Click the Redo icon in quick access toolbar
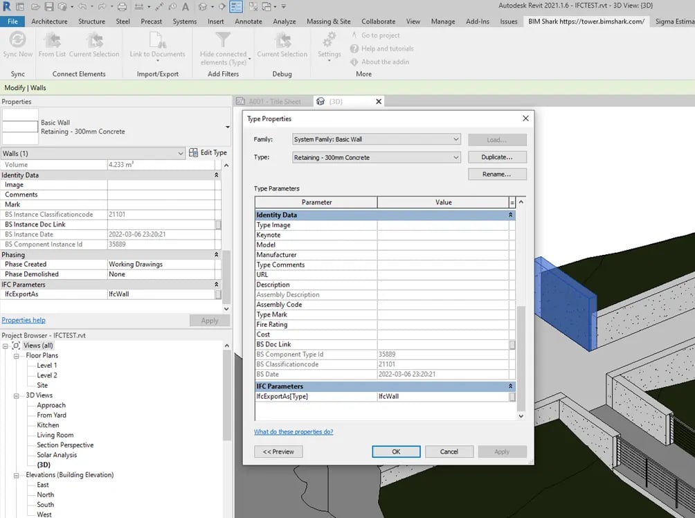The width and height of the screenshot is (695, 518). [x=102, y=7]
